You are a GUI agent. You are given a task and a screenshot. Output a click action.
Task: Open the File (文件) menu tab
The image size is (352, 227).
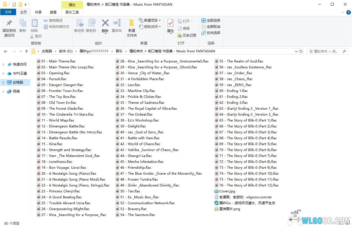[x=8, y=12]
